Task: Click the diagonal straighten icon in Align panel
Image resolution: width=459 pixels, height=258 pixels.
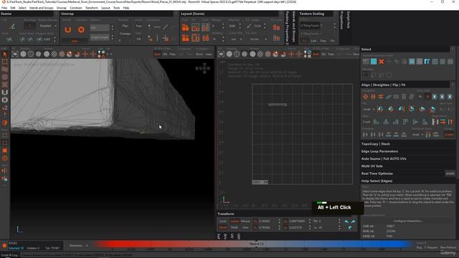Action: click(365, 97)
